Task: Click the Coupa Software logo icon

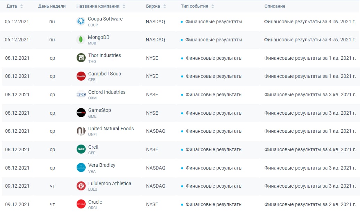Action: (x=81, y=21)
